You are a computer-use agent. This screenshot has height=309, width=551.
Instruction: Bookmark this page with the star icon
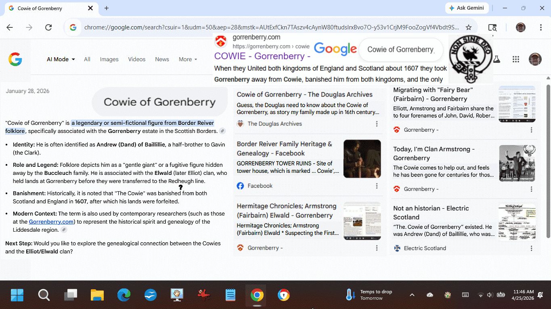[468, 27]
